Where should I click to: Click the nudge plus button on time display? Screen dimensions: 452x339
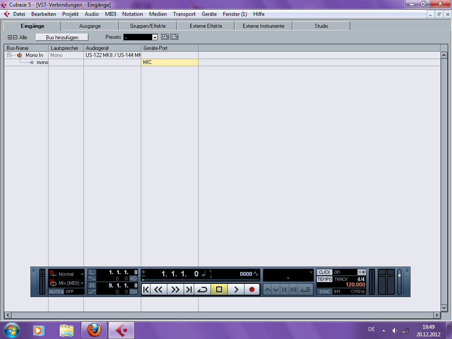point(143,271)
